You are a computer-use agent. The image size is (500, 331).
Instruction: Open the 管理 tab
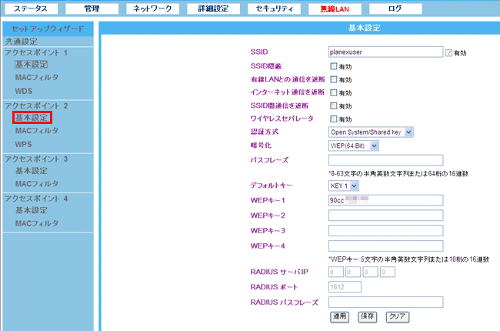pyautogui.click(x=92, y=8)
